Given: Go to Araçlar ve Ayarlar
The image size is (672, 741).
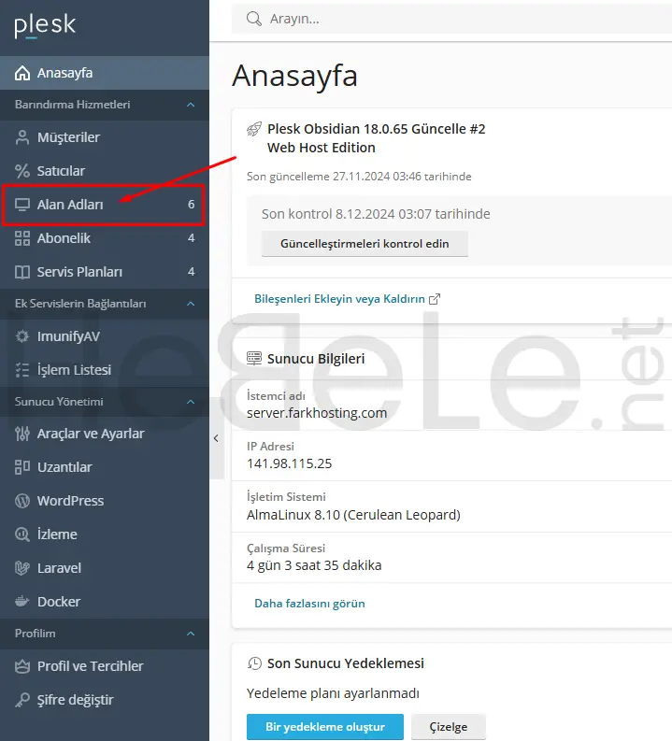Looking at the screenshot, I should tap(105, 434).
